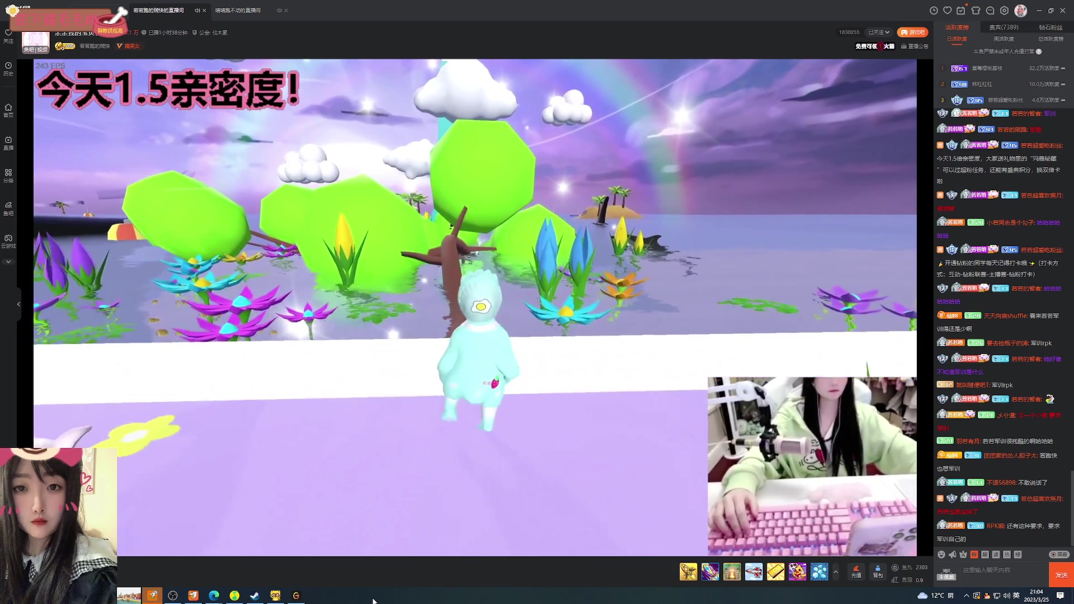
Task: Open the emoji picker in chat bar
Action: pos(941,554)
